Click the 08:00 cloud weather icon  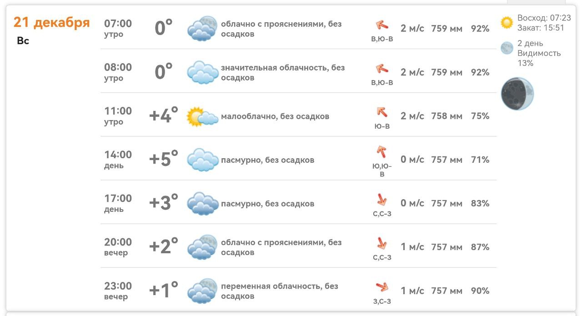pos(202,72)
